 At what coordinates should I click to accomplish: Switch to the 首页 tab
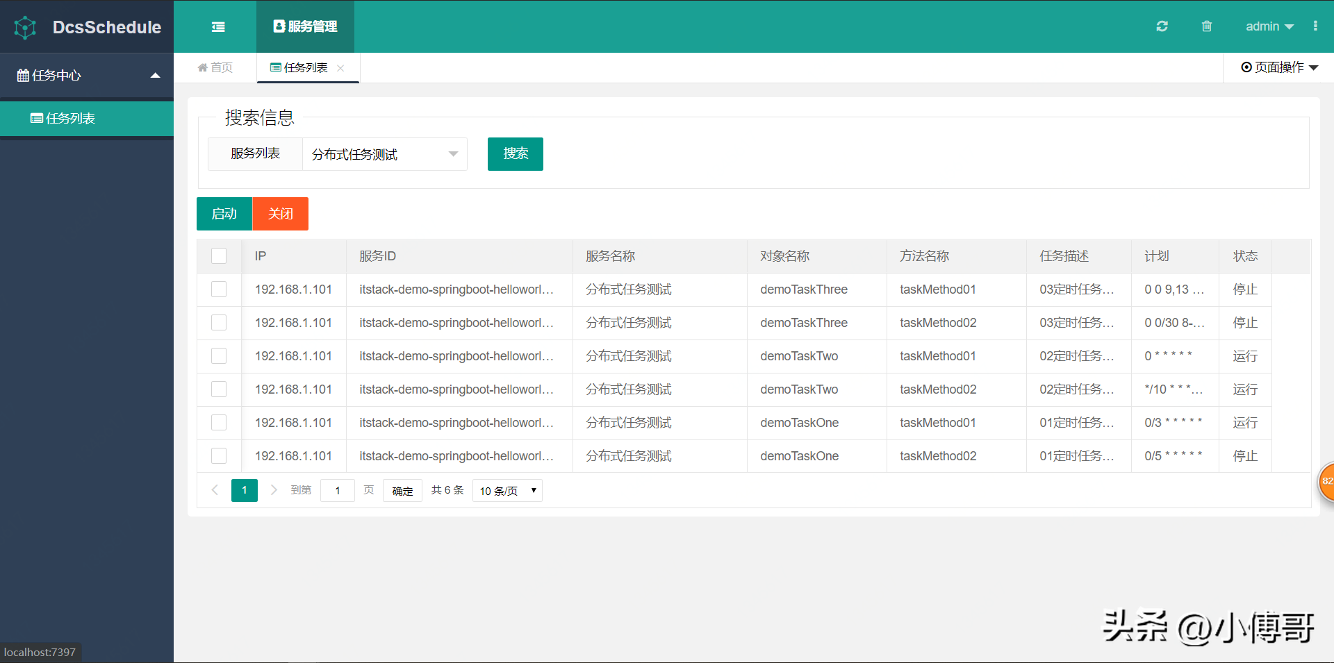pyautogui.click(x=215, y=67)
